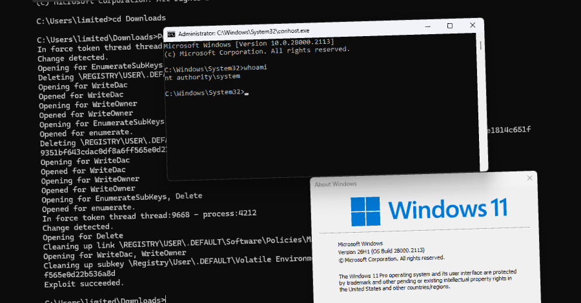
Task: Click the 'Administrator: C:\Windows\System32\conhost.exe' title text
Action: coord(243,32)
